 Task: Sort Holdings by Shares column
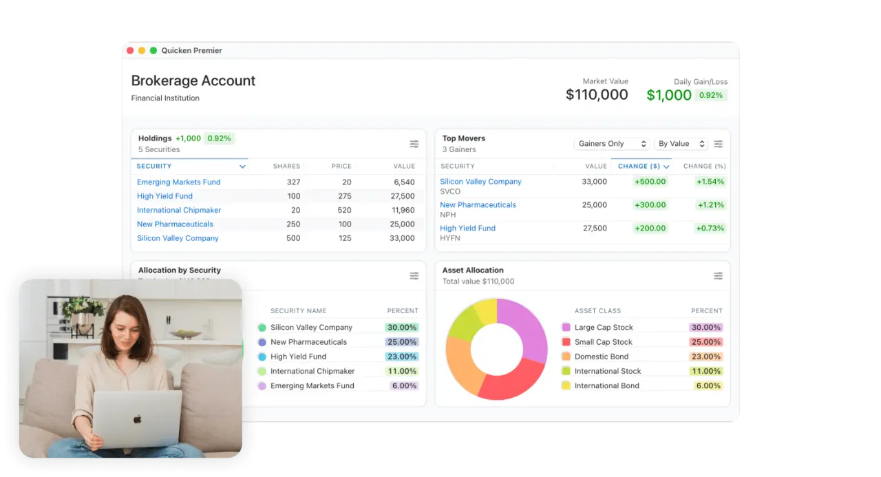point(286,166)
